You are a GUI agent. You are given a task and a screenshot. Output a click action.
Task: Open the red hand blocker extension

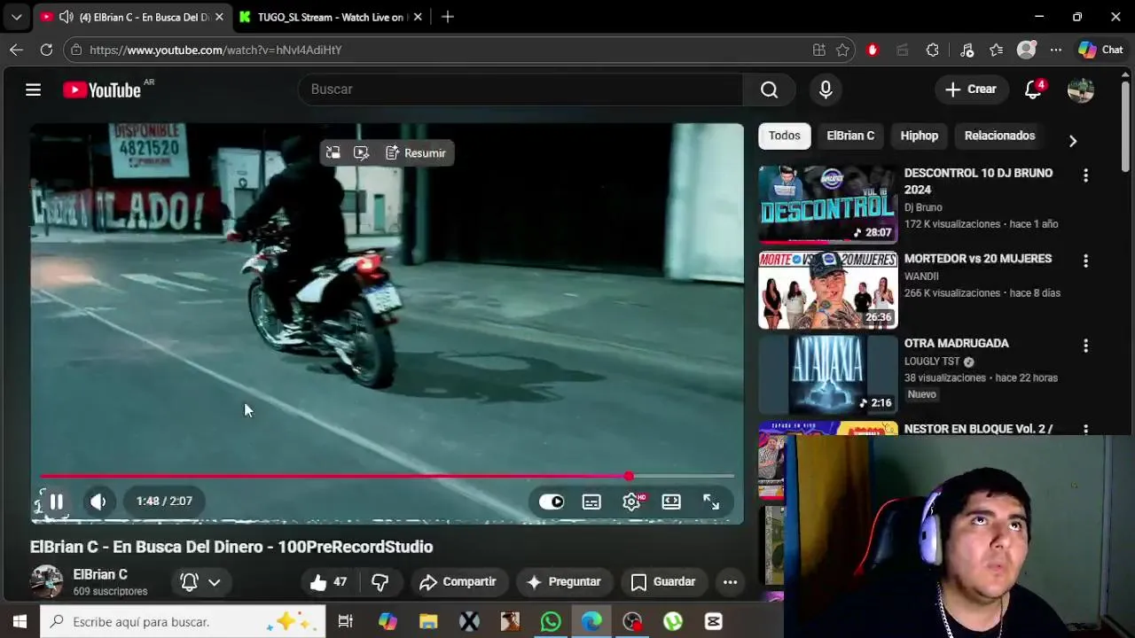(873, 51)
